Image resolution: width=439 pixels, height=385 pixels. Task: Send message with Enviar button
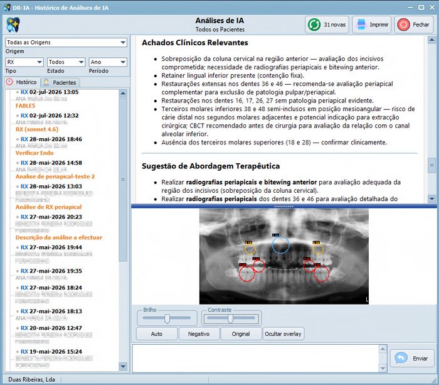pos(411,358)
